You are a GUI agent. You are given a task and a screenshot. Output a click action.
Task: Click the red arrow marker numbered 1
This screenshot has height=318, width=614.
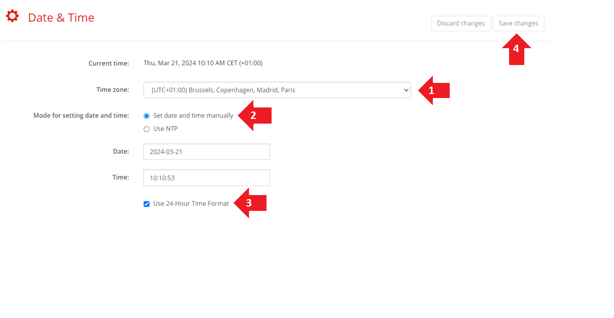434,90
